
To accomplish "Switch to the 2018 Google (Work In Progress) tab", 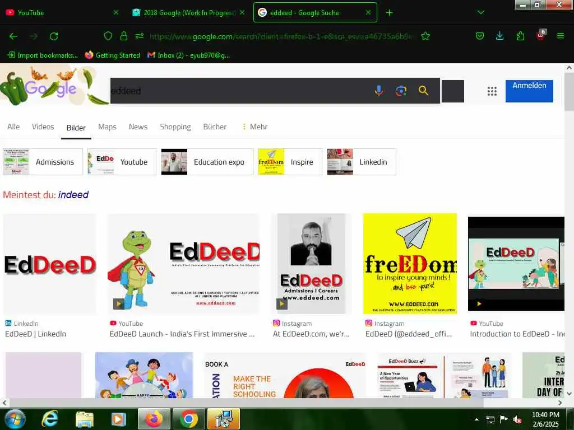I will 189,13.
